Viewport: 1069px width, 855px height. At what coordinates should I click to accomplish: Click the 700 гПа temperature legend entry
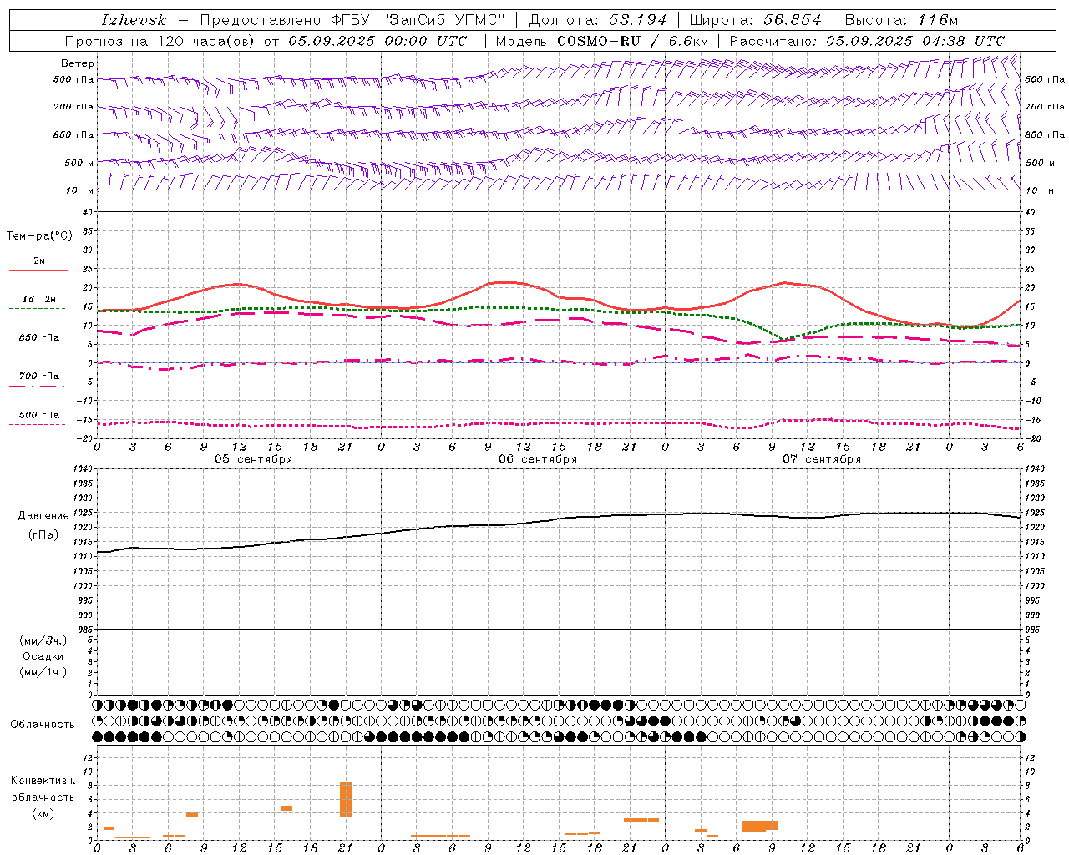(x=38, y=377)
